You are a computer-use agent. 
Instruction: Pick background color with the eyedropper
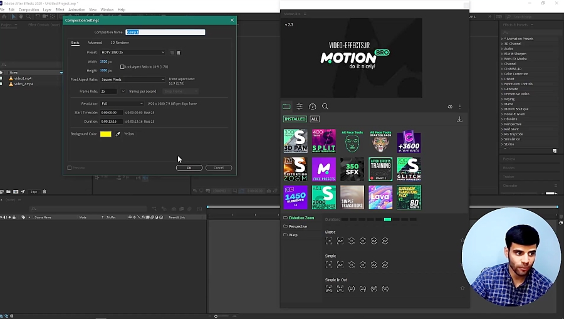click(x=118, y=134)
